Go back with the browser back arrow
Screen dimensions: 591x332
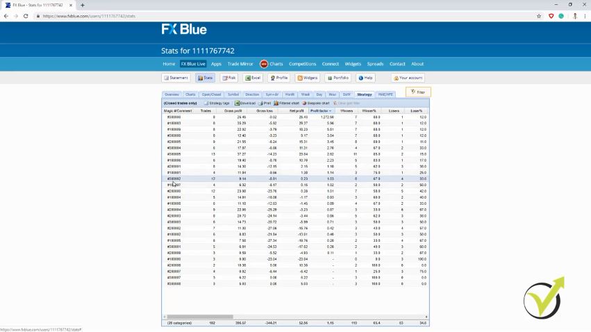[x=6, y=16]
